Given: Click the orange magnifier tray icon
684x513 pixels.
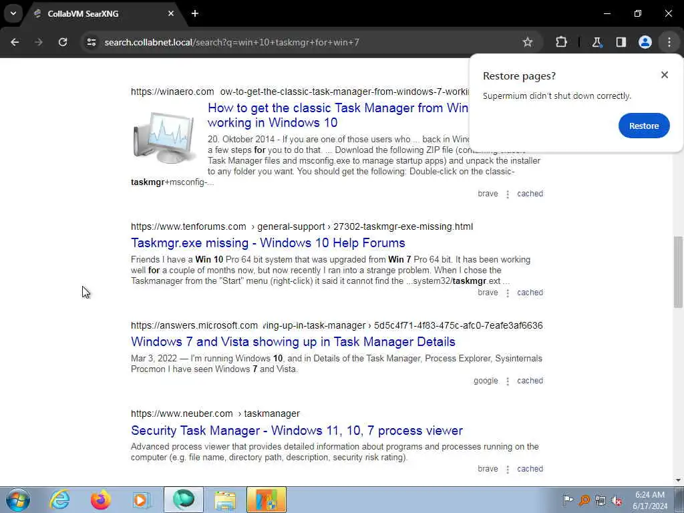Looking at the screenshot, I should pyautogui.click(x=584, y=500).
